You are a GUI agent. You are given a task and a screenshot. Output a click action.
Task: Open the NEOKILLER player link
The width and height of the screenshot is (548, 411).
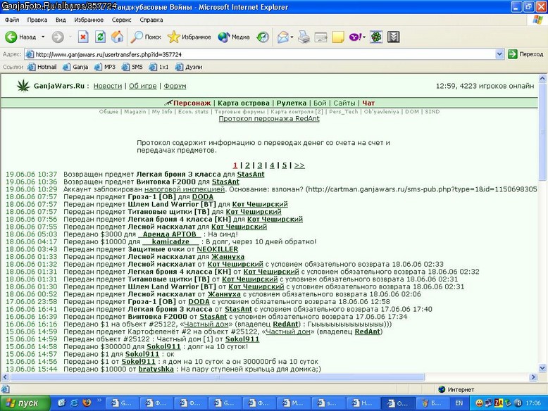coord(218,249)
